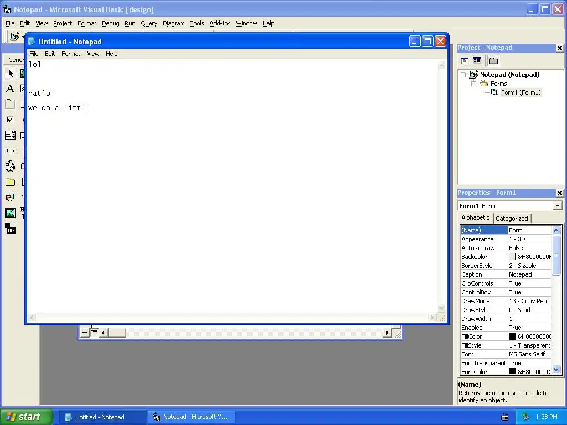
Task: Switch to Untitled - Notepad taskbar button
Action: point(102,417)
